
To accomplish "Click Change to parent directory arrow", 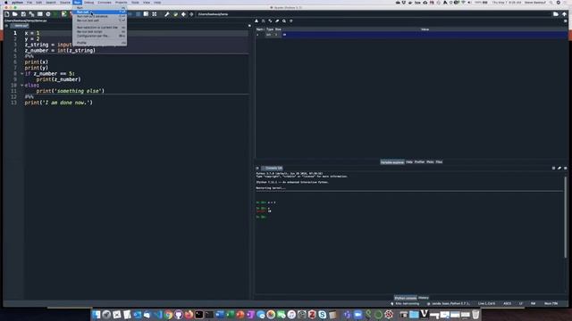I will tap(564, 14).
